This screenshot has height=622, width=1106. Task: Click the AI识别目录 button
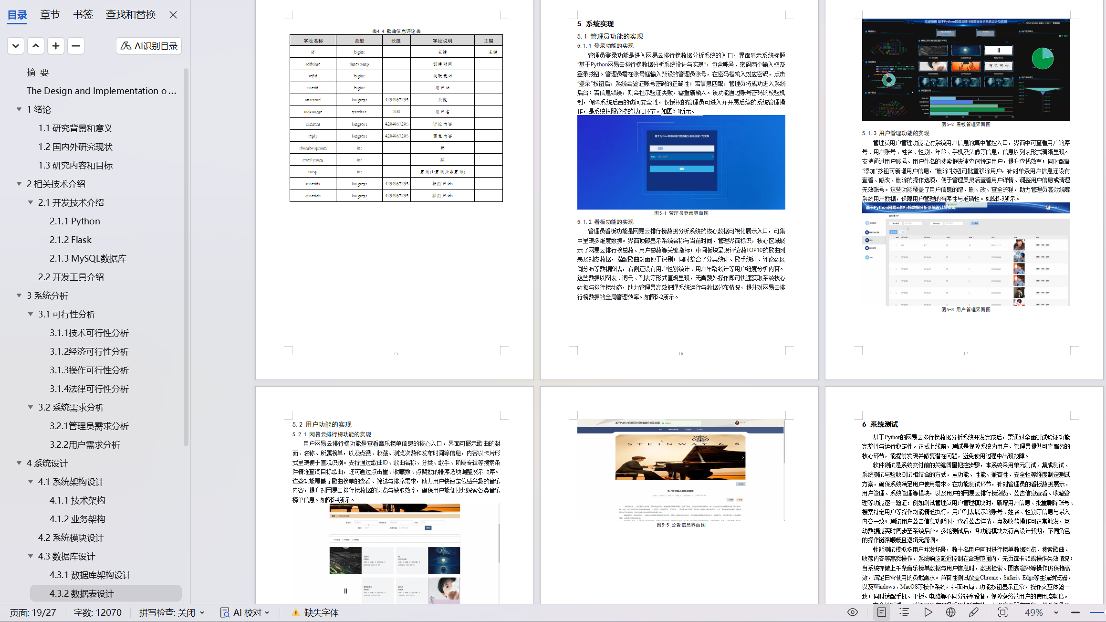(x=149, y=46)
